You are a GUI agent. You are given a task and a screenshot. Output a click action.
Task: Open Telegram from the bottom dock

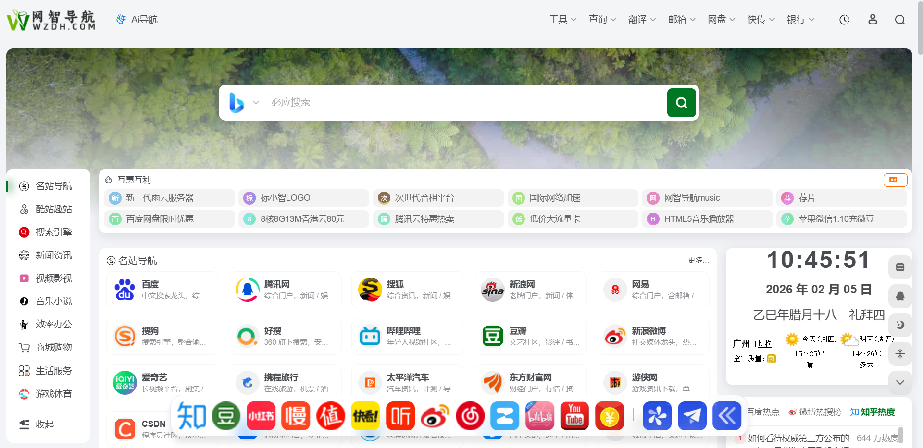coord(692,416)
